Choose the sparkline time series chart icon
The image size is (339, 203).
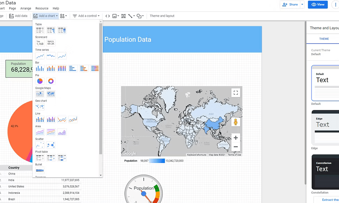click(x=51, y=56)
